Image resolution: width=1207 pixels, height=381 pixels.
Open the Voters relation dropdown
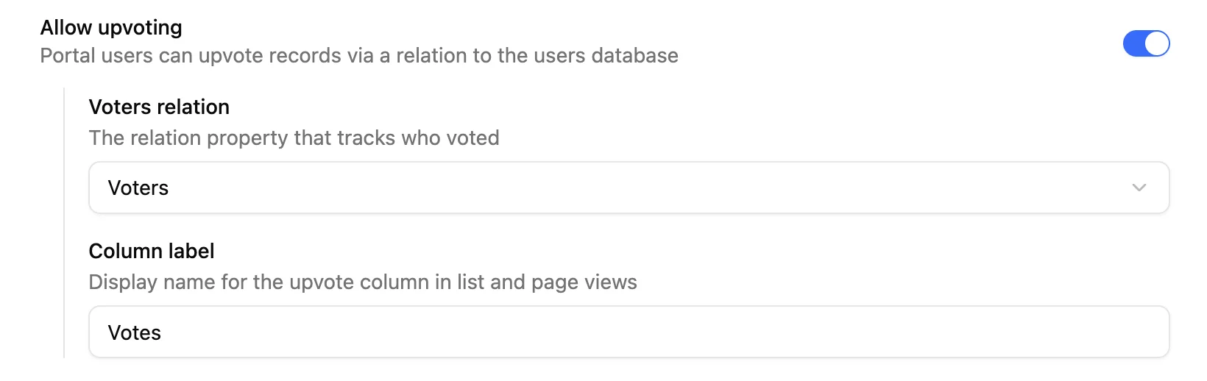[629, 188]
